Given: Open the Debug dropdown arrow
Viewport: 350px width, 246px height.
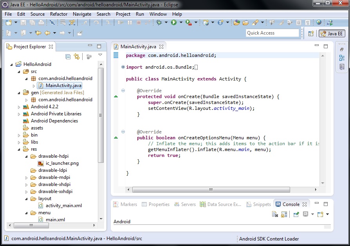Looking at the screenshot, I should (x=166, y=22).
